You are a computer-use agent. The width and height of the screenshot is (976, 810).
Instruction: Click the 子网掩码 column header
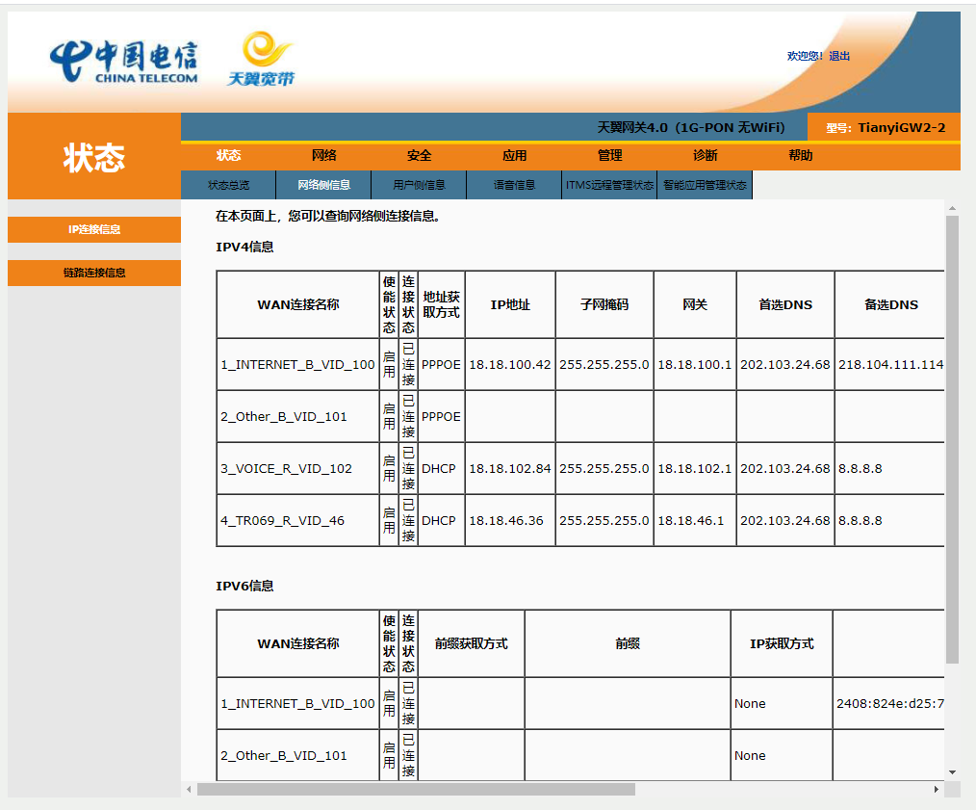(x=604, y=304)
